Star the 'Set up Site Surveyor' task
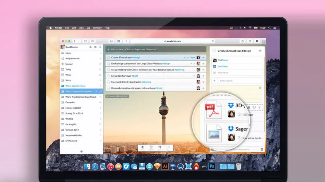The width and height of the screenshot is (325, 182). [203, 76]
